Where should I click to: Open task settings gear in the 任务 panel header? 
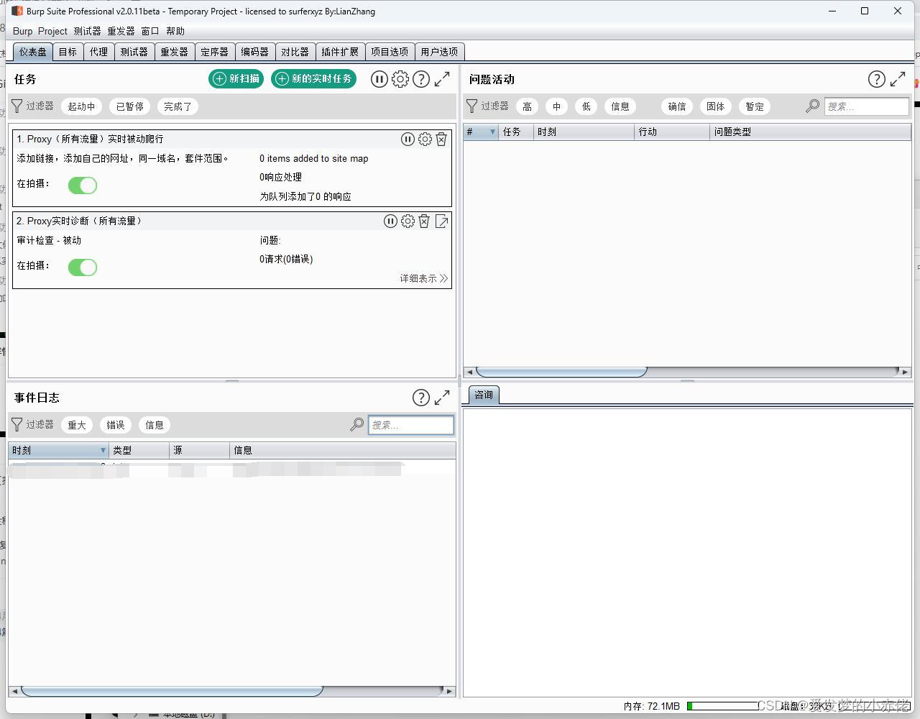pyautogui.click(x=400, y=79)
